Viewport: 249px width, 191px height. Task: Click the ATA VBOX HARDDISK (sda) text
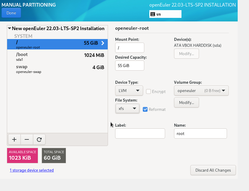click(198, 45)
